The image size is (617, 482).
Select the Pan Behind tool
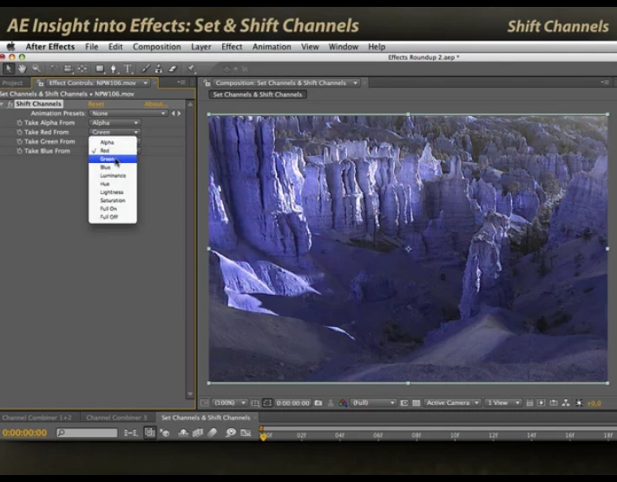(x=82, y=68)
